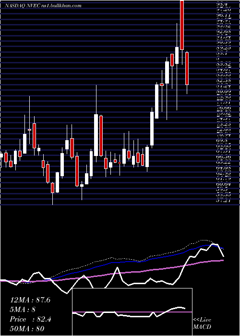This screenshot has width=240, height=336.
Task: Select the 5MA : 8 reading
Action: 23,310
